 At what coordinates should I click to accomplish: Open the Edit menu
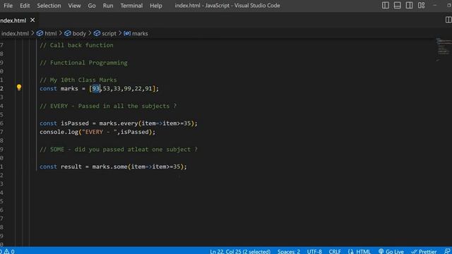click(x=25, y=6)
